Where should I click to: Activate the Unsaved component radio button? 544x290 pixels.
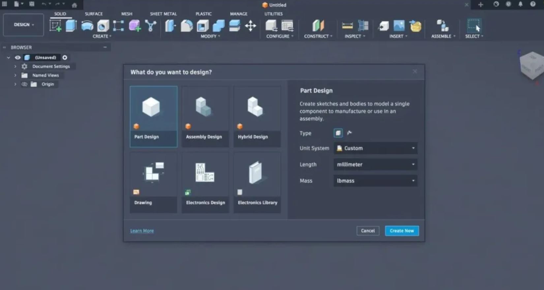click(x=65, y=57)
